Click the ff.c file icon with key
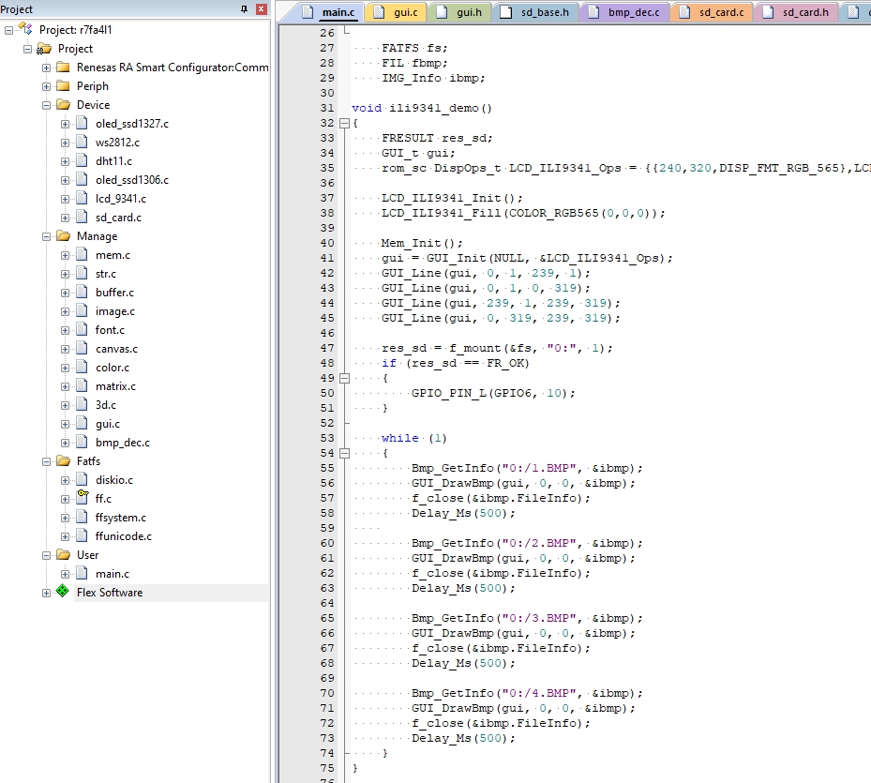Screen dimensions: 871x783 [x=83, y=497]
